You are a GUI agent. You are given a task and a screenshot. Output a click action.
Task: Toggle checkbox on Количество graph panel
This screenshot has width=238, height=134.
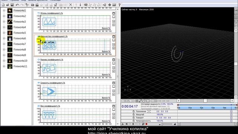point(114,40)
